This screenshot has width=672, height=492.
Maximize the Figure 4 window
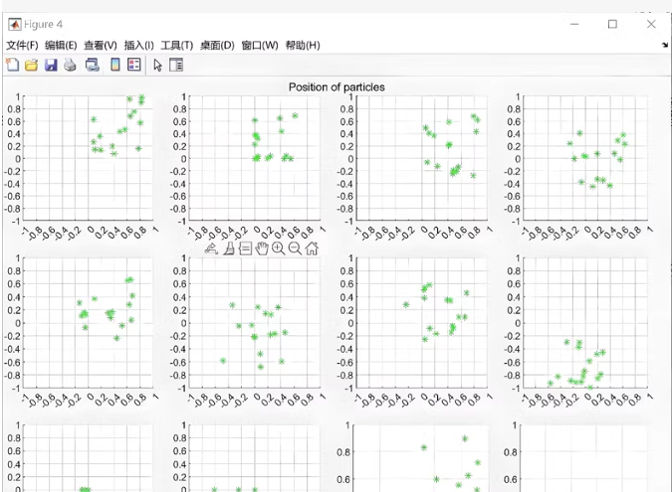613,24
